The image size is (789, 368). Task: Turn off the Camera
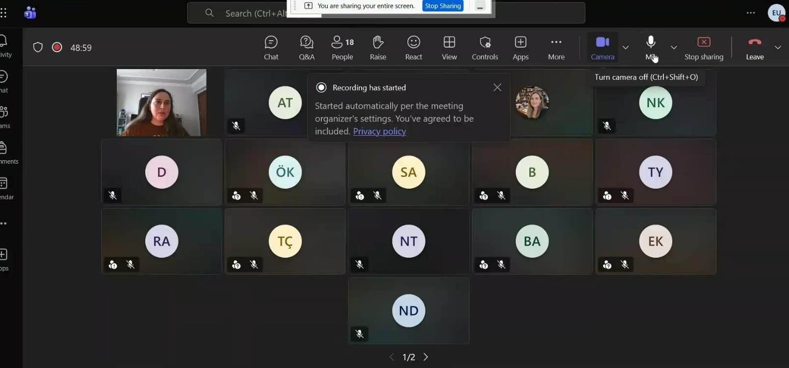603,48
